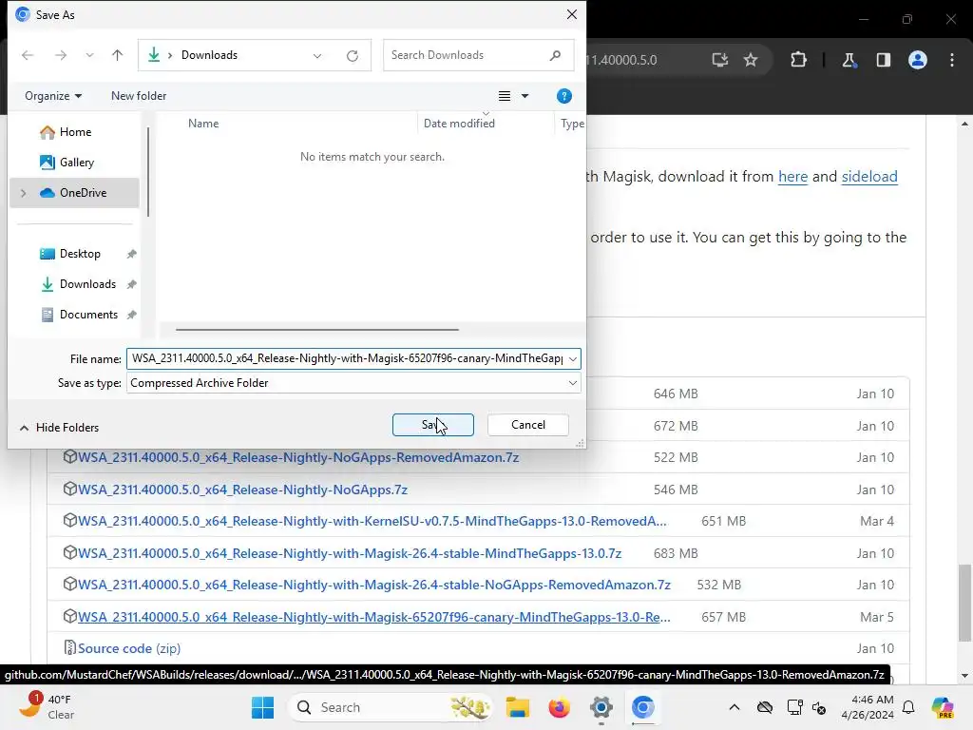The height and width of the screenshot is (730, 973).
Task: Expand the File name history dropdown
Action: (x=573, y=358)
